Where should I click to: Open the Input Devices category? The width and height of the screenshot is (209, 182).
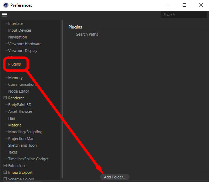coord(20,30)
